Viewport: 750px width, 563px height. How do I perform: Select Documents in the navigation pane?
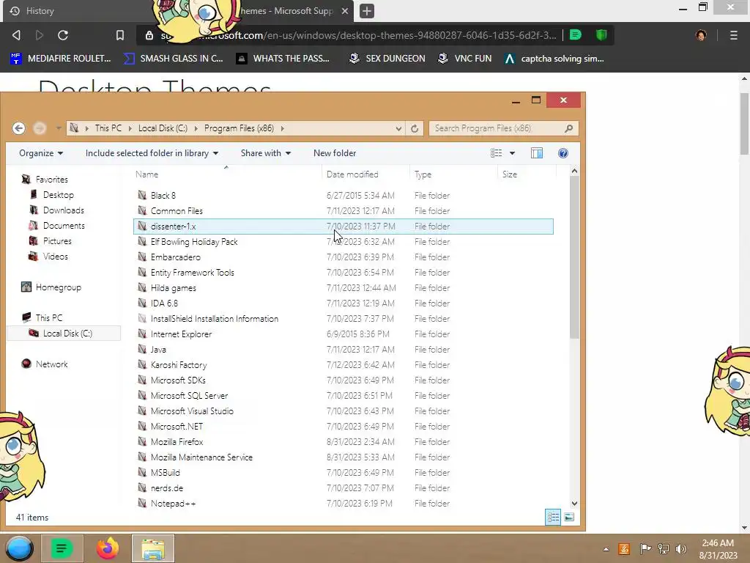point(64,226)
